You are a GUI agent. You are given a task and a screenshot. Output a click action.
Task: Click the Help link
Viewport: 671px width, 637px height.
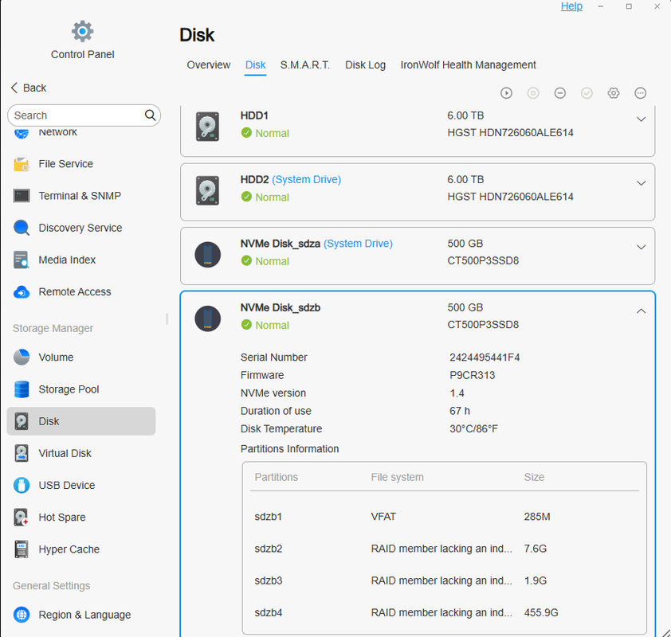tap(571, 6)
